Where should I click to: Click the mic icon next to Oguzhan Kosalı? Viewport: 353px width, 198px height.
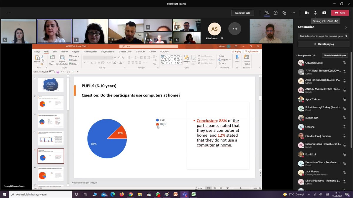344,63
